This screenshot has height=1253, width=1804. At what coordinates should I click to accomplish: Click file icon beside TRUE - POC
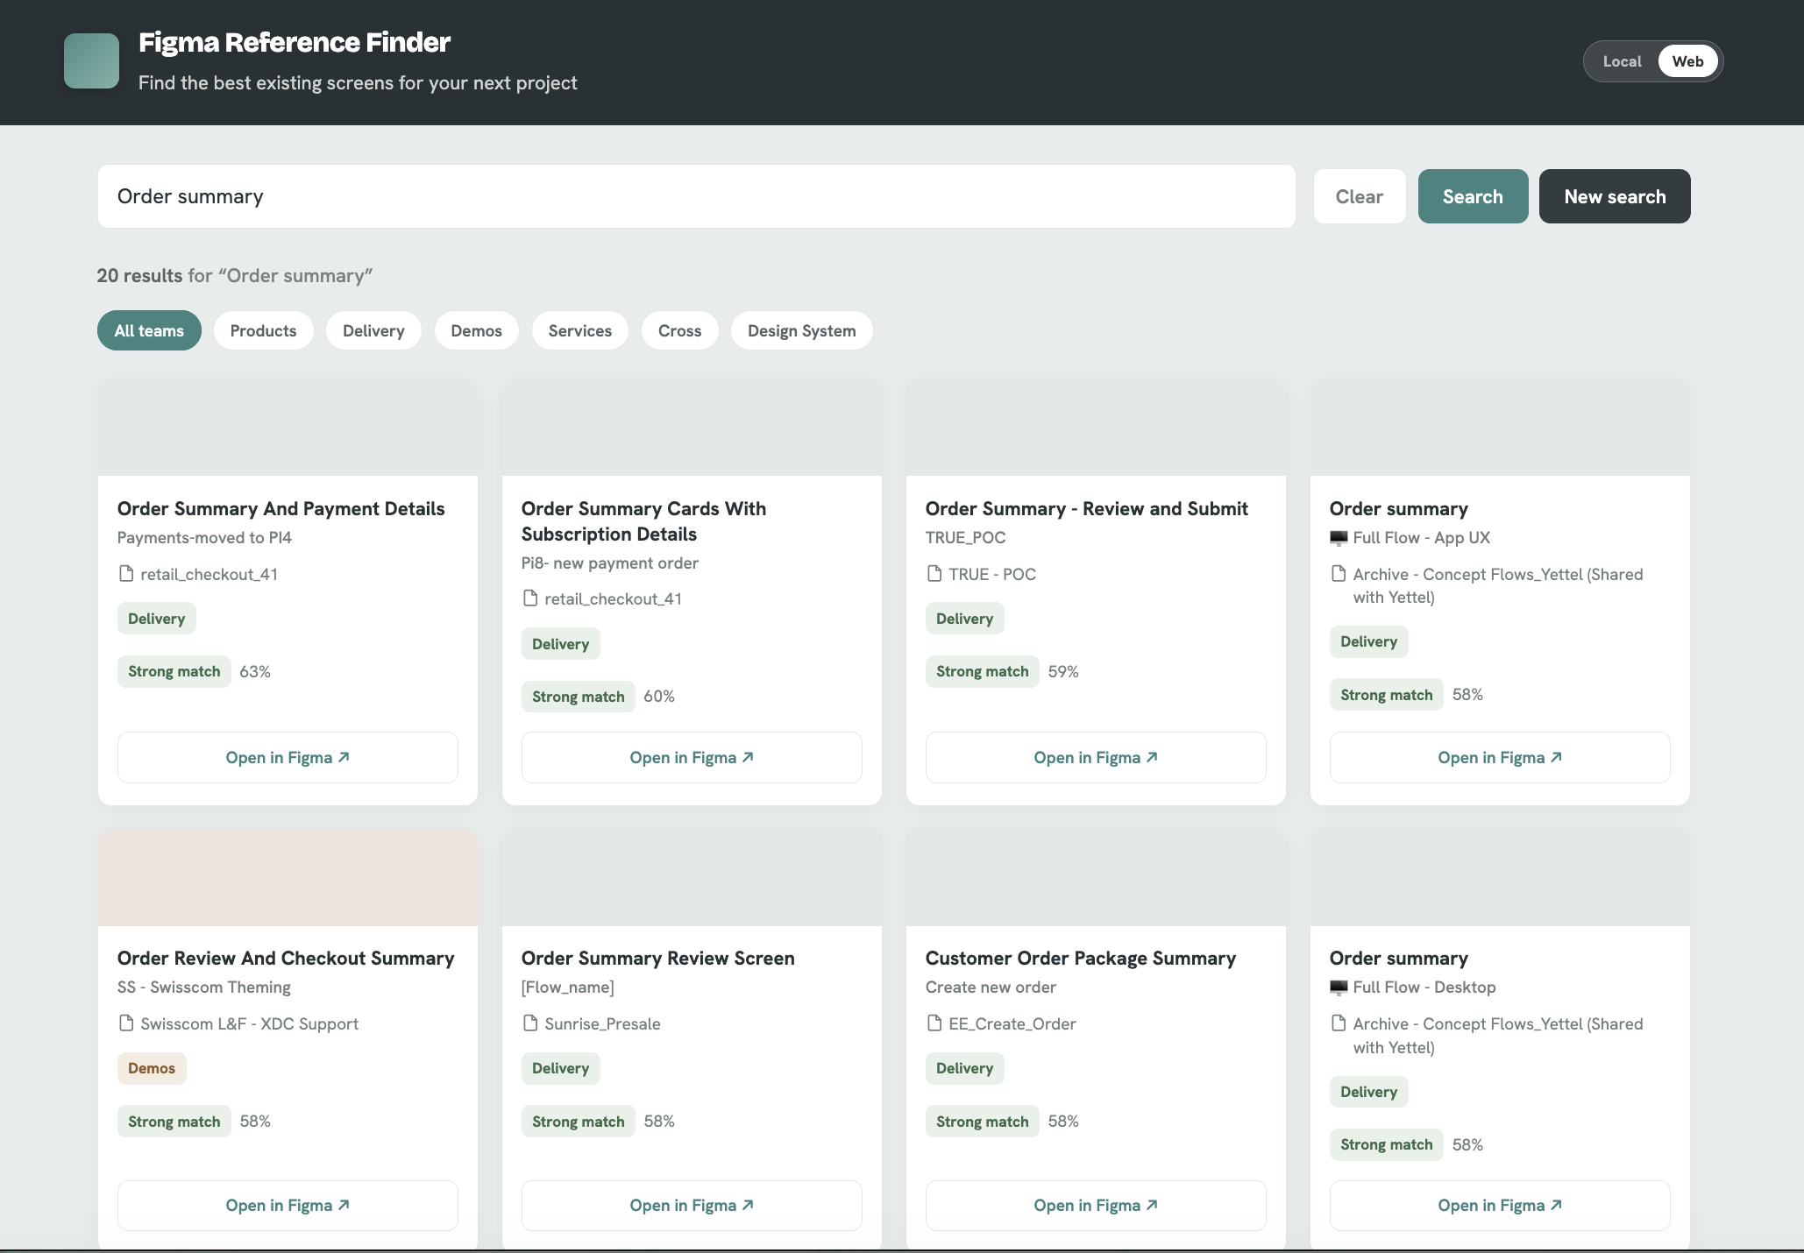[x=934, y=574]
